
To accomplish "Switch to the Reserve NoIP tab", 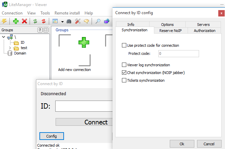I will pyautogui.click(x=170, y=31).
